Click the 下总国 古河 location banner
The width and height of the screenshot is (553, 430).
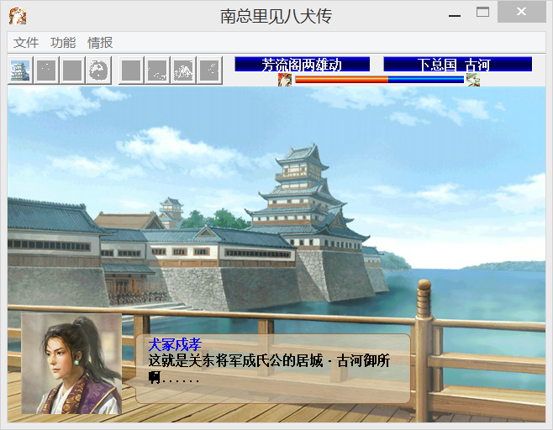pos(457,65)
